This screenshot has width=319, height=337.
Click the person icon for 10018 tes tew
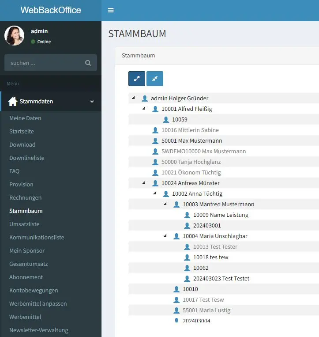pos(187,257)
